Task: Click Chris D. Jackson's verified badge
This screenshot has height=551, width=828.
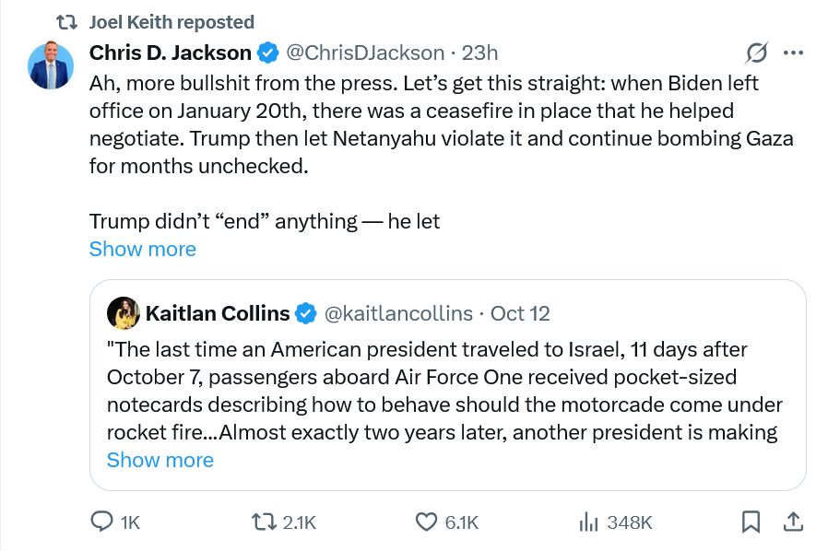Action: 268,53
